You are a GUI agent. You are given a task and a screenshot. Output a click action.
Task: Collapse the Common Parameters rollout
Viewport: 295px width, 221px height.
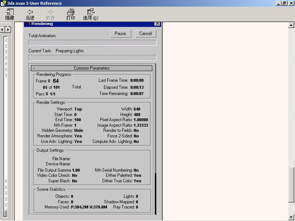pyautogui.click(x=91, y=68)
